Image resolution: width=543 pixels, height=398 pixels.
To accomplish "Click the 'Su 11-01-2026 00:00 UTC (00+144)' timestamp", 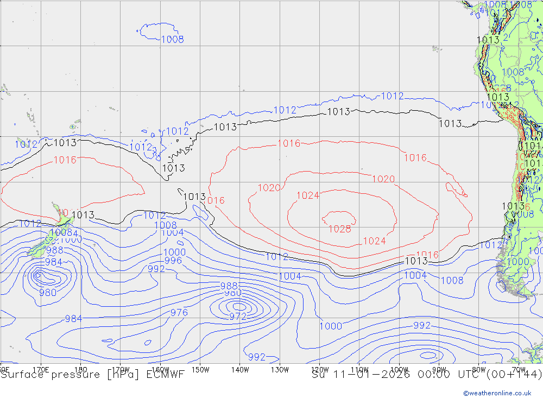I will click(427, 375).
